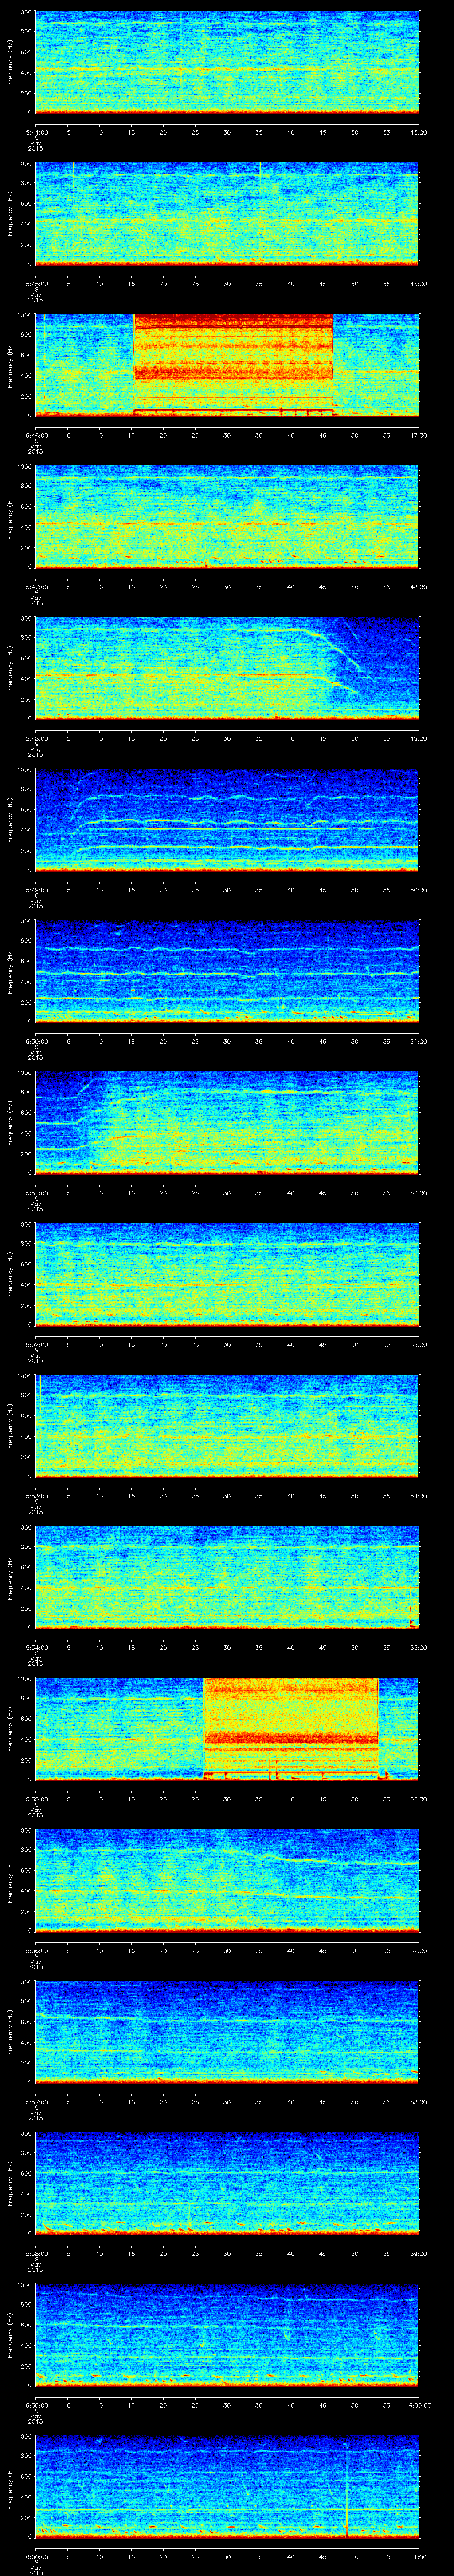This screenshot has height=2576, width=454.
Task: Open the spectrogram panel starting at 5:50:00
Action: (x=227, y=971)
